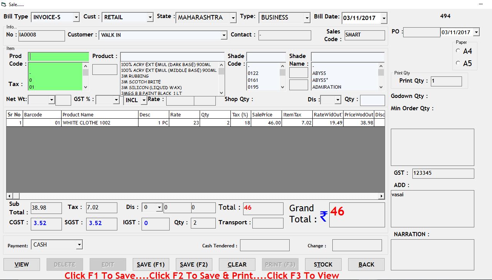Open the totals Dis dropdown showing 0
This screenshot has width=492, height=280.
pyautogui.click(x=159, y=207)
